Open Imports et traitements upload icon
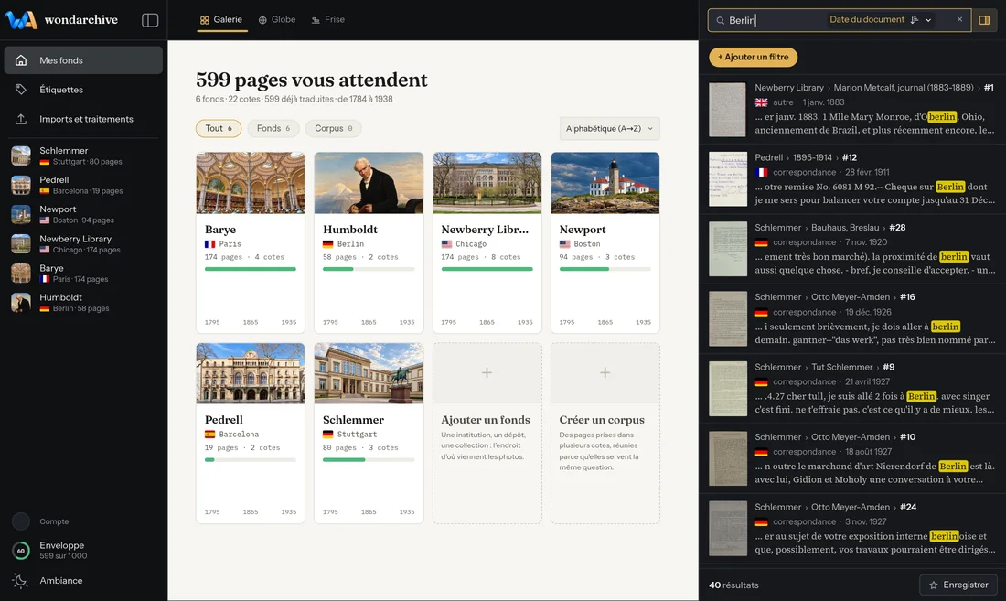 [21, 119]
